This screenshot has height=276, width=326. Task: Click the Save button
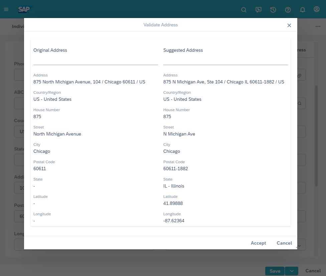(x=275, y=271)
